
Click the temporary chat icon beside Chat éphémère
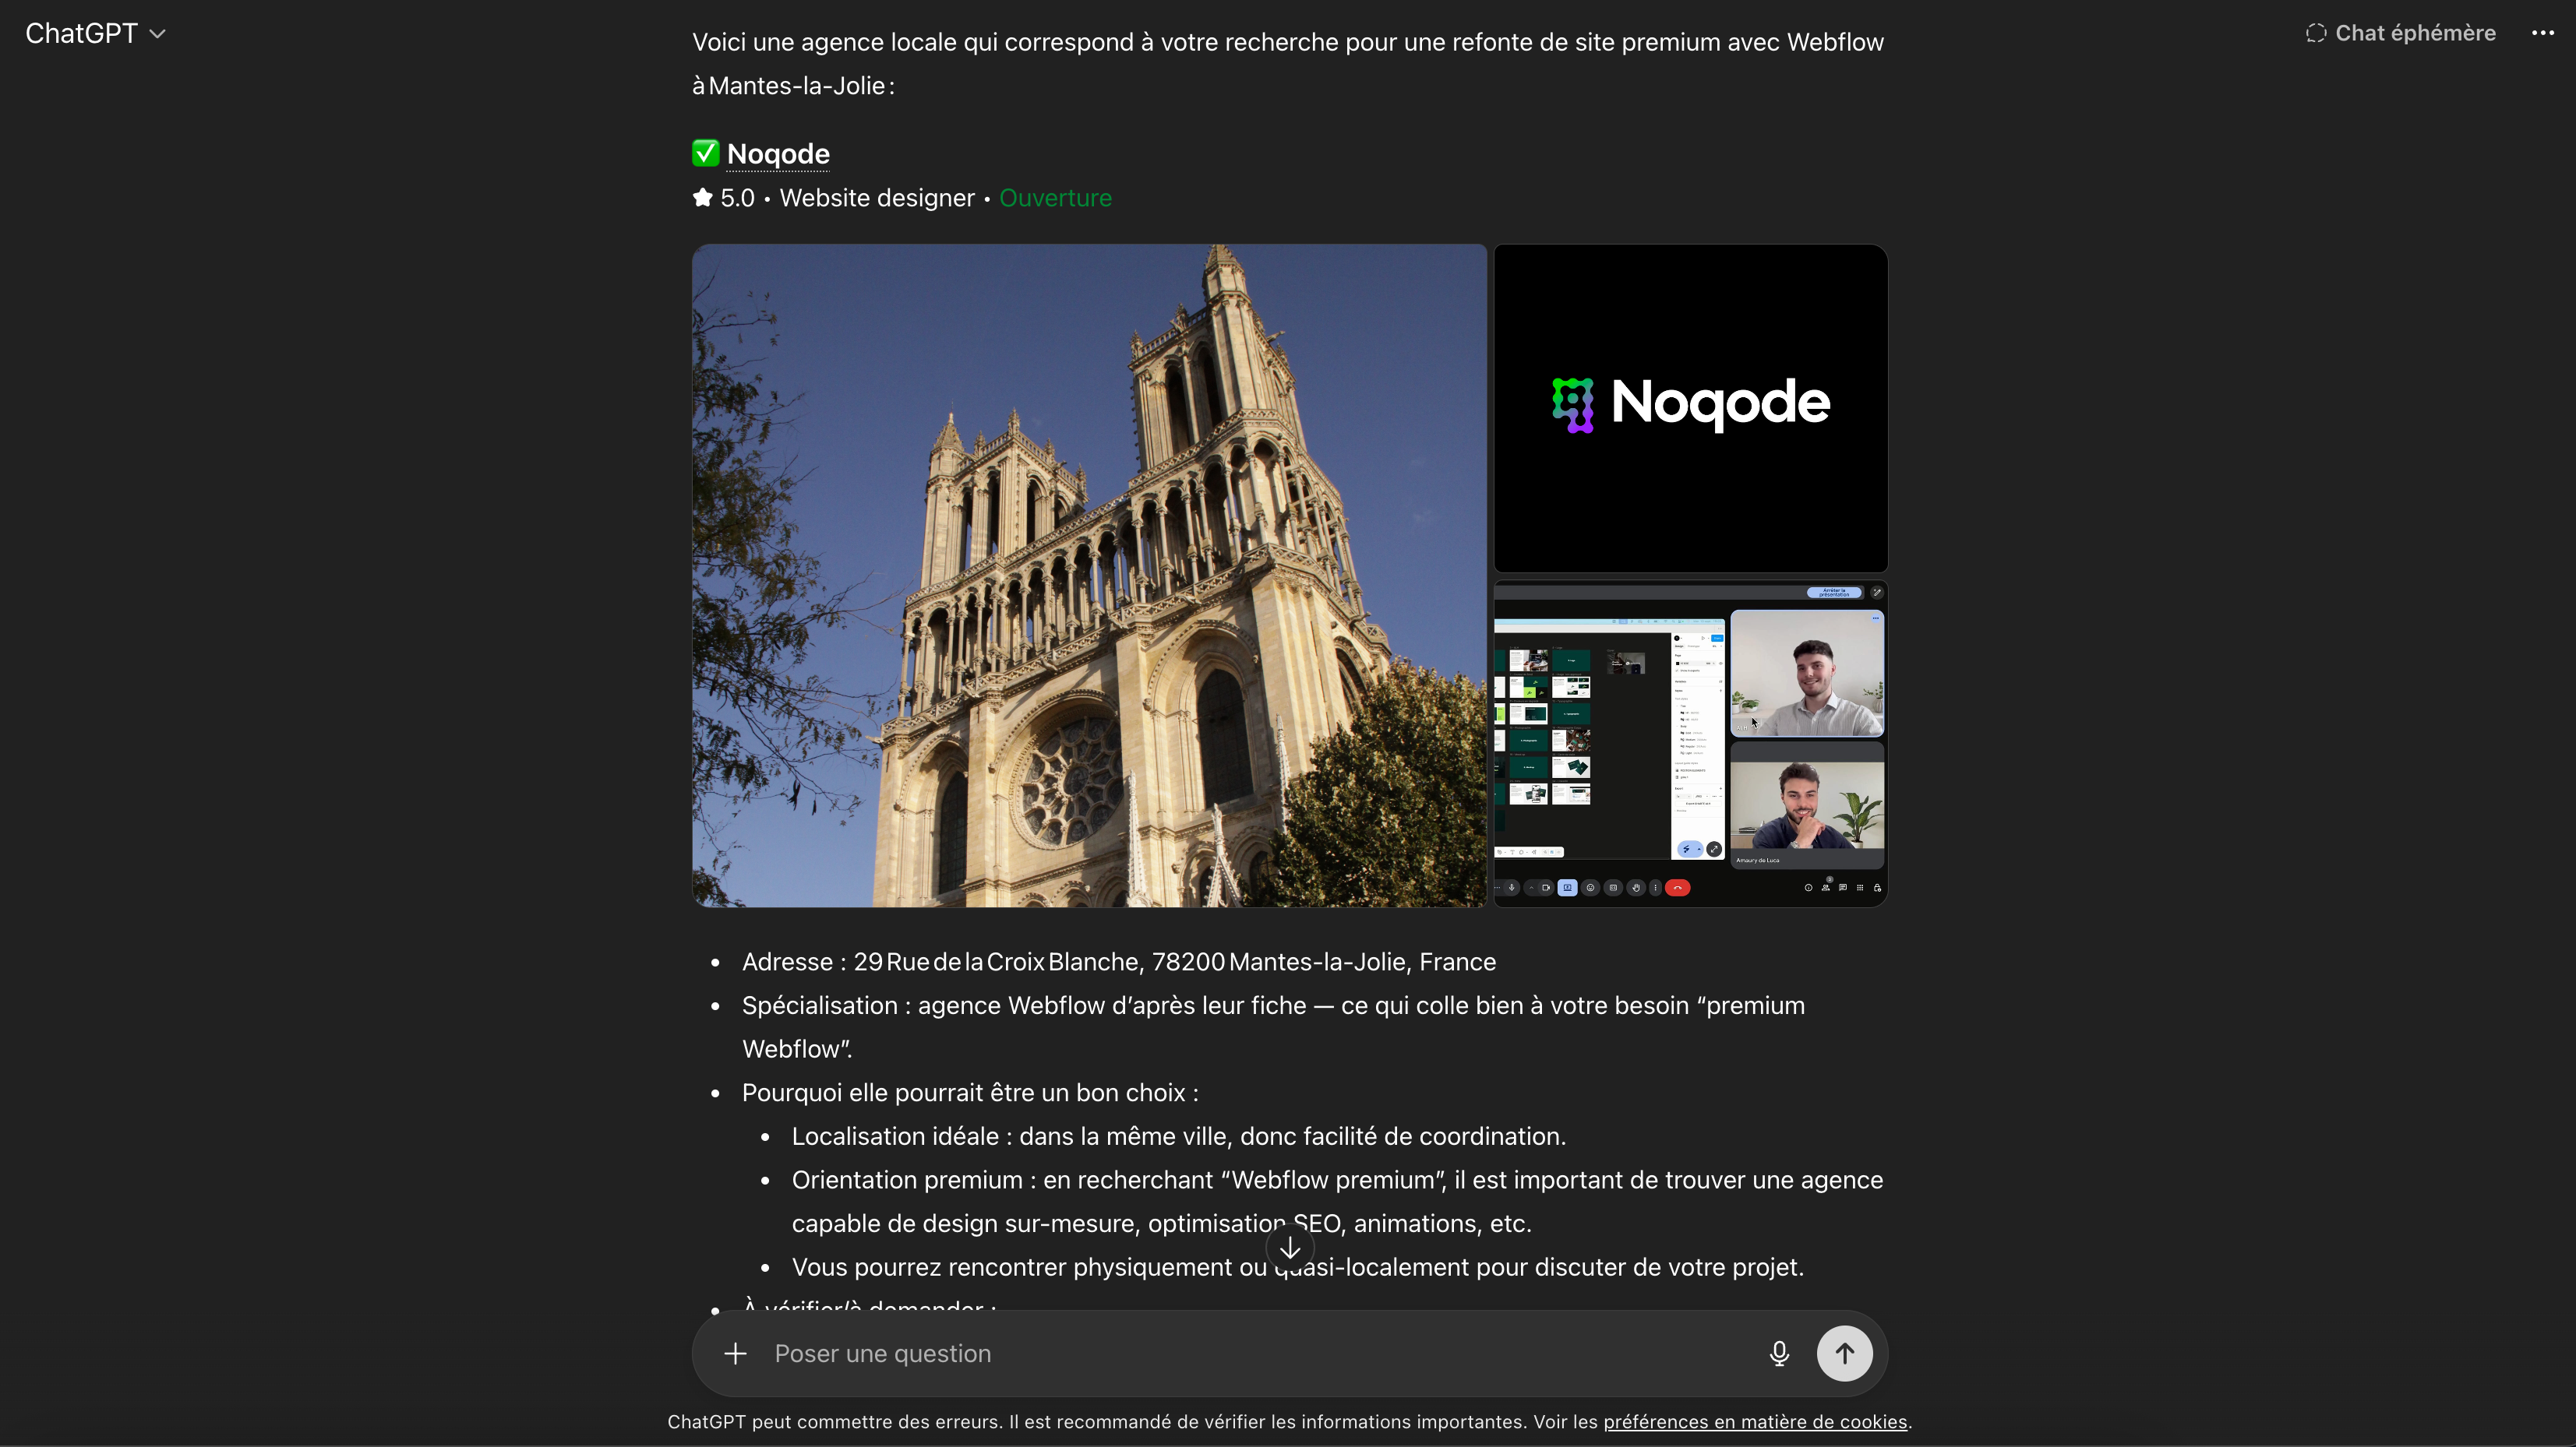click(x=2315, y=32)
